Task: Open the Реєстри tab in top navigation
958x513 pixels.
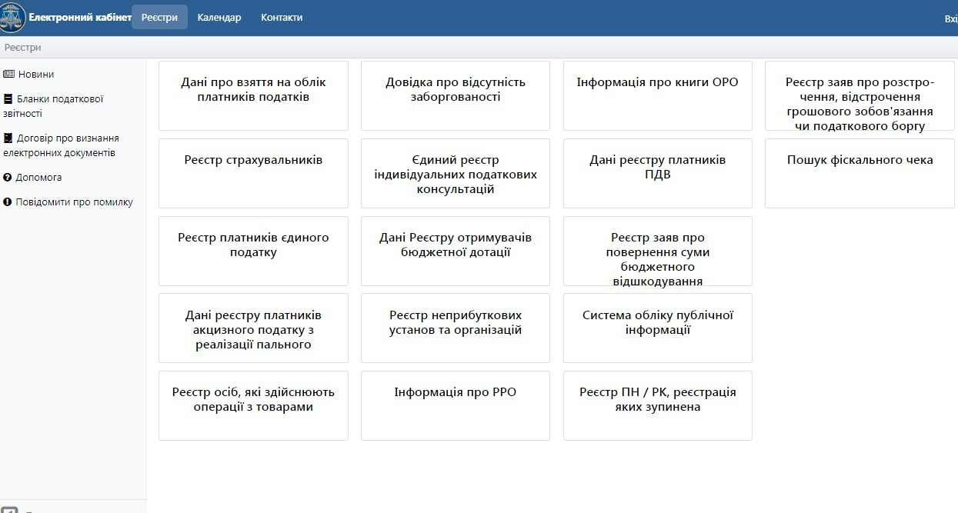Action: [159, 18]
